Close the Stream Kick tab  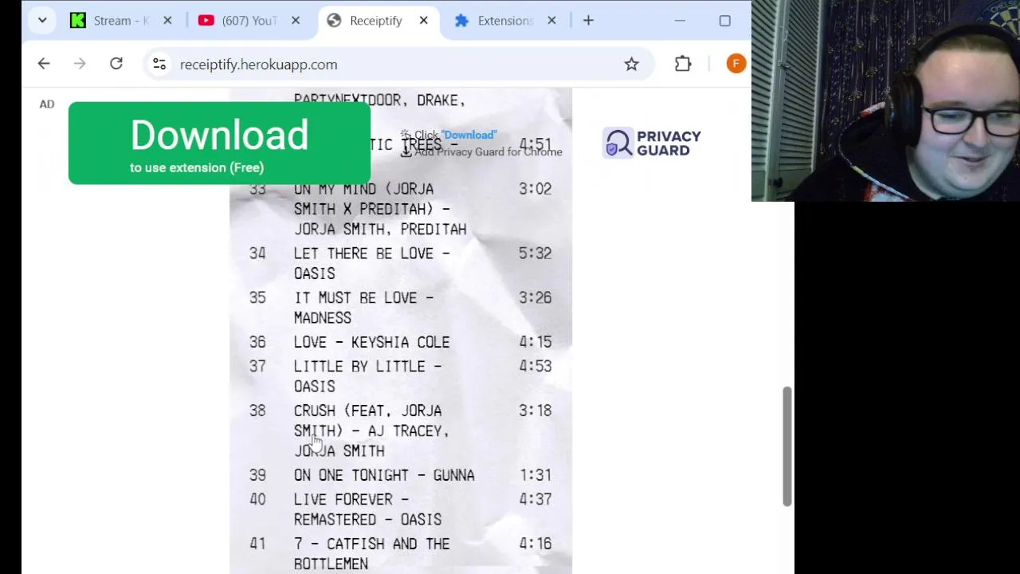[167, 21]
